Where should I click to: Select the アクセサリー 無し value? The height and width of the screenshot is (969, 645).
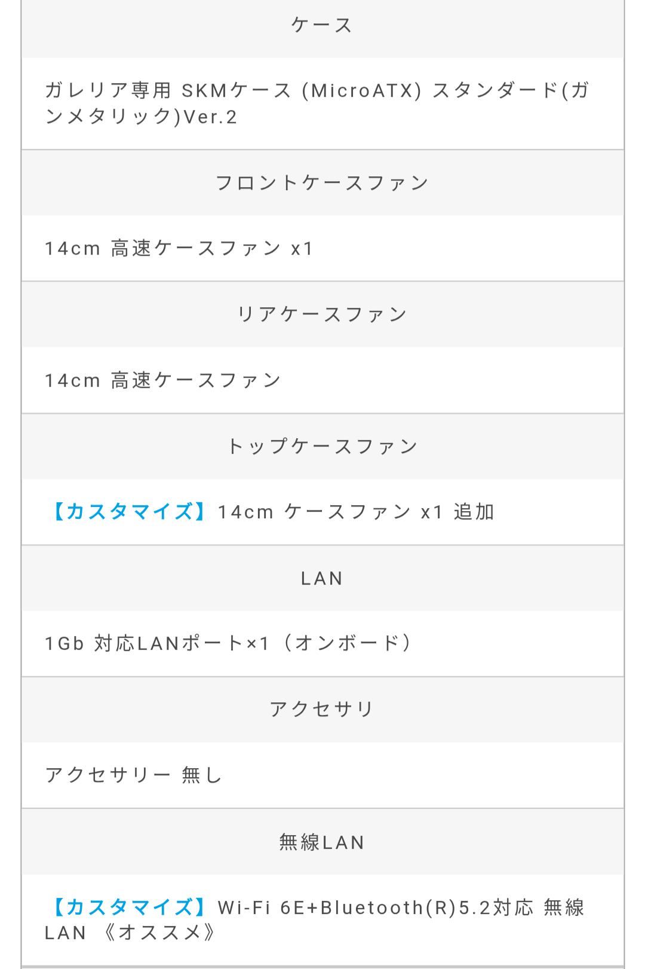(x=134, y=775)
